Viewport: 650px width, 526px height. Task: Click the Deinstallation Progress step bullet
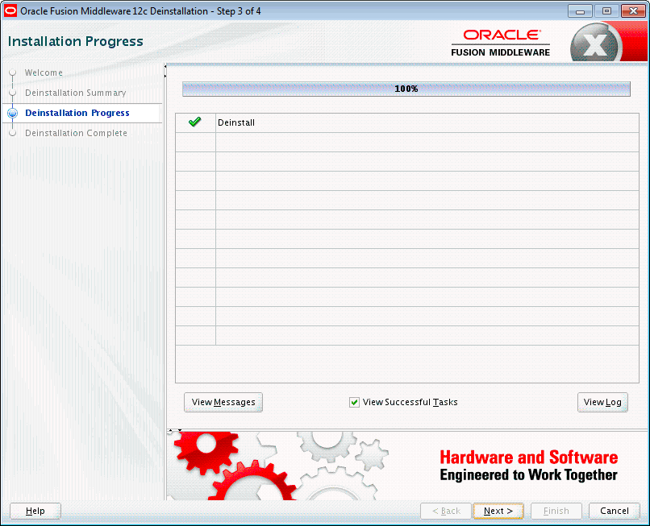tap(13, 113)
